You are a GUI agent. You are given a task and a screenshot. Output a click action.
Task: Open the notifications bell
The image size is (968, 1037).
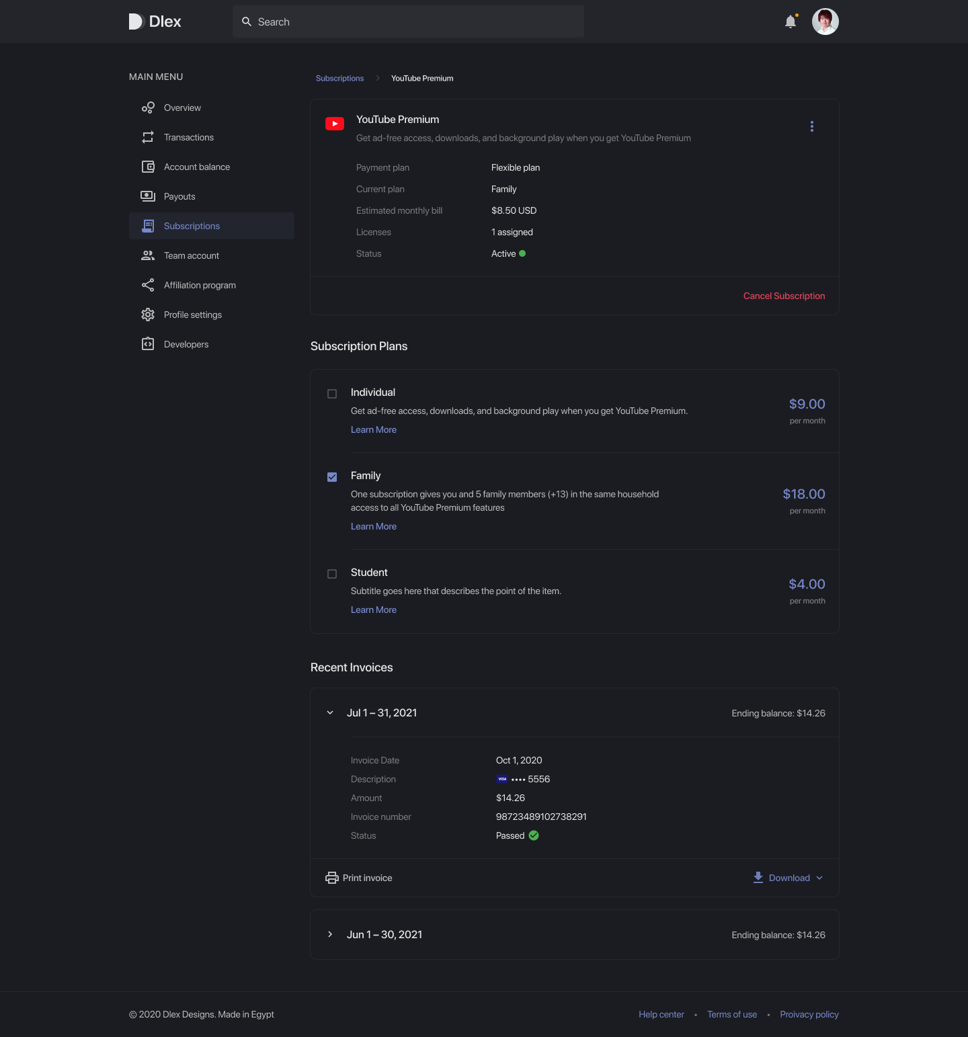tap(791, 22)
